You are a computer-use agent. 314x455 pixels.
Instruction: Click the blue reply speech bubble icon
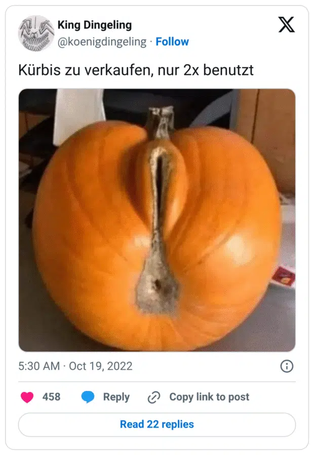pyautogui.click(x=88, y=397)
